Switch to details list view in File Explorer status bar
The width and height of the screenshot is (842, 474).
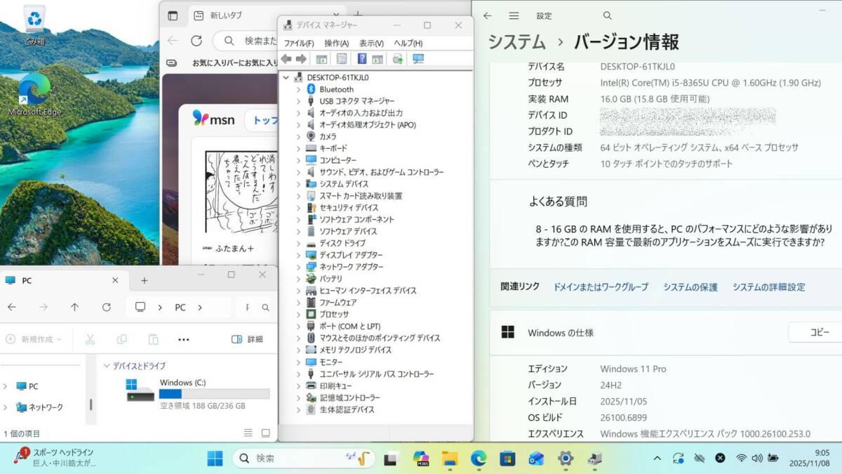(248, 433)
